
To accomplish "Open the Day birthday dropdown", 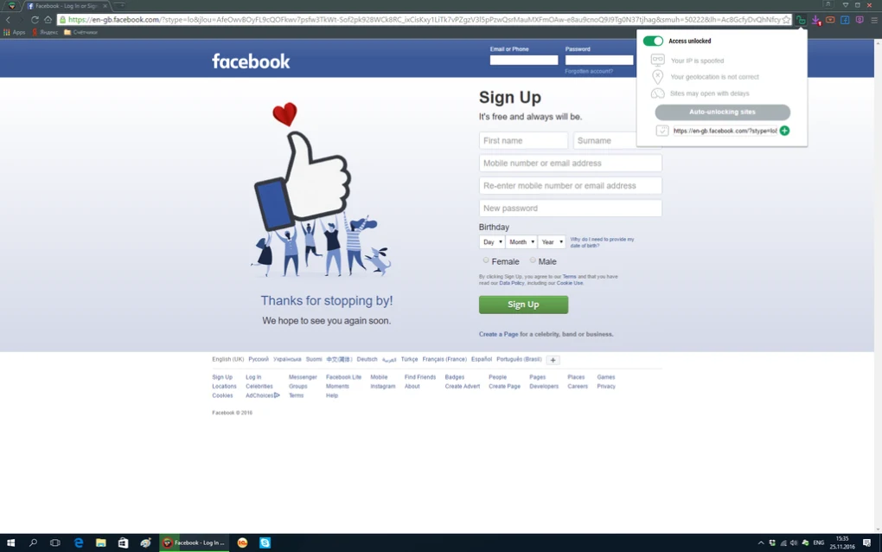I will 491,241.
